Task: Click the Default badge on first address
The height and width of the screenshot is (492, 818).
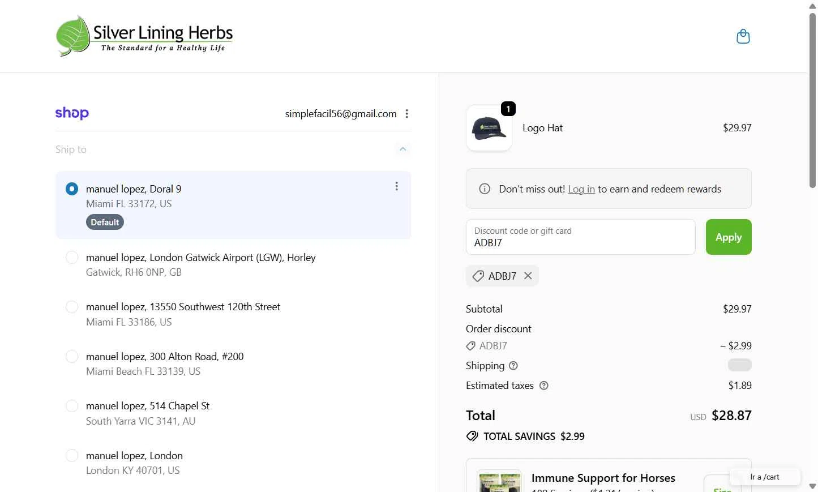Action: tap(105, 223)
